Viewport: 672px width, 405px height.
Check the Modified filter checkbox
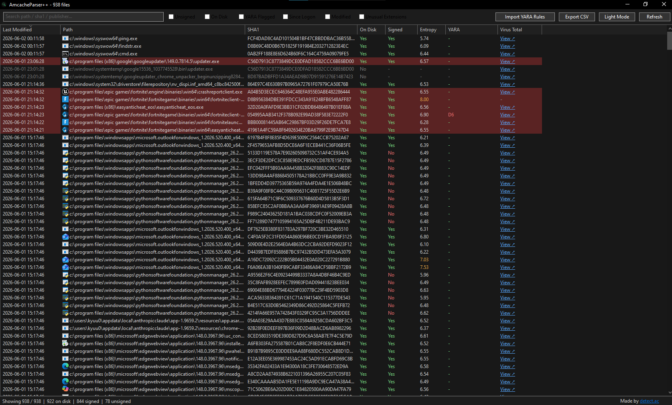click(328, 17)
